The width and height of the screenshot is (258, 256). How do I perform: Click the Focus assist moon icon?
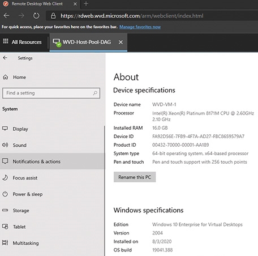tap(5, 177)
